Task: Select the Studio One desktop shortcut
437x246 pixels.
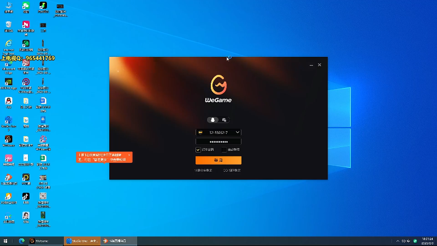Action: point(9,124)
